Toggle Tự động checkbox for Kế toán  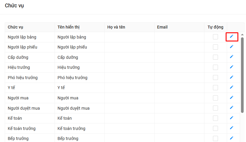pos(216,118)
